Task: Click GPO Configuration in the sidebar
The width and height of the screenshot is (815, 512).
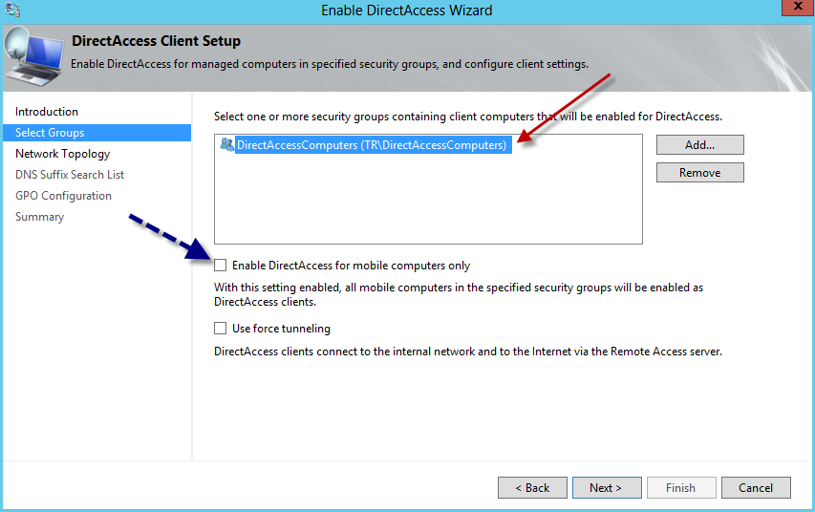Action: pos(63,196)
